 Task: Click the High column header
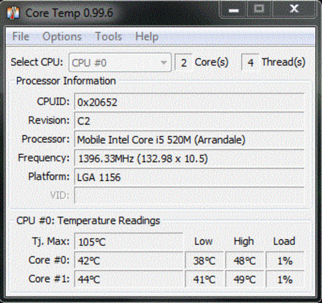point(244,242)
